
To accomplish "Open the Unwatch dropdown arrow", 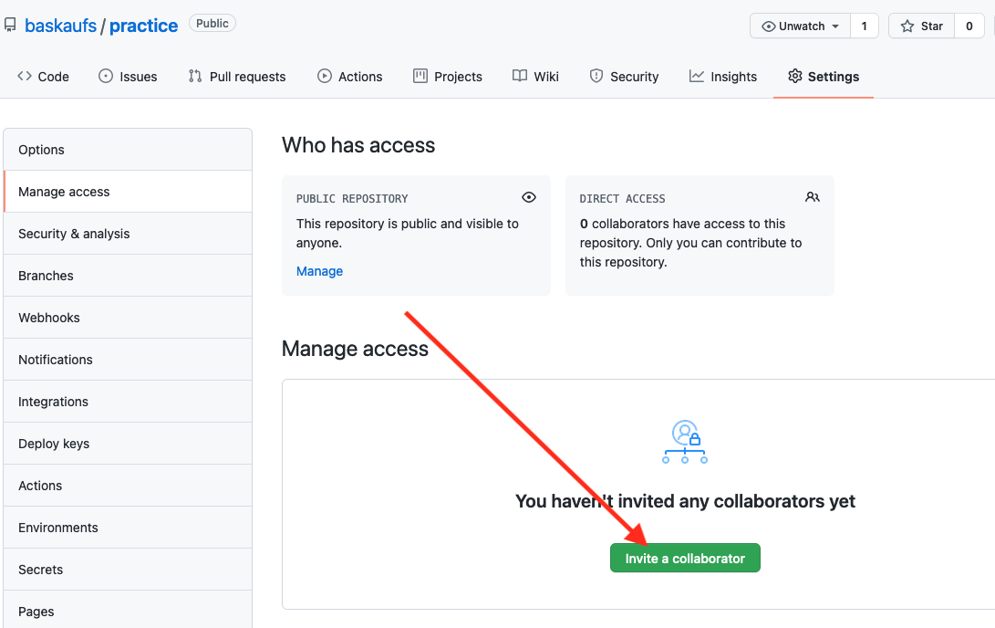I will click(835, 26).
